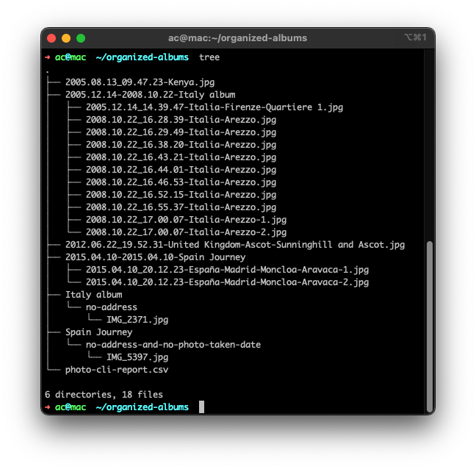Click 2008.10.22_16.29.49-Italia-Arezzo.jpg line
Viewport: 476px width, 469px height.
tap(181, 132)
